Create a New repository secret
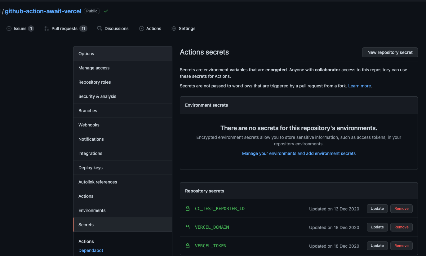426x256 pixels. [390, 52]
